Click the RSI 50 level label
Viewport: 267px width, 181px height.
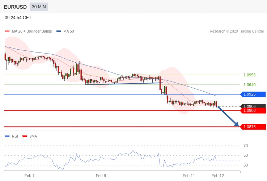(246, 155)
